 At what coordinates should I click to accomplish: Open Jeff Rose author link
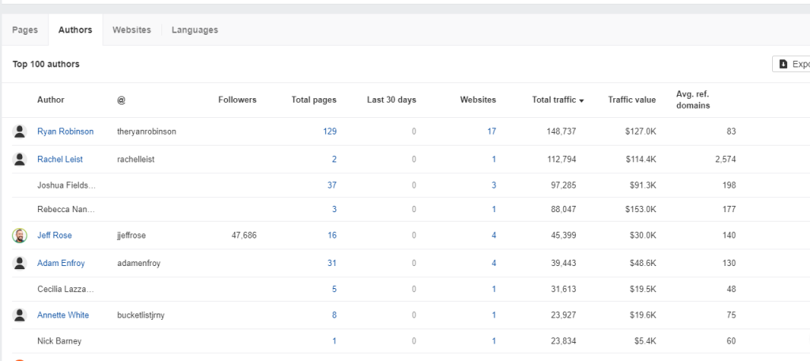pos(55,235)
